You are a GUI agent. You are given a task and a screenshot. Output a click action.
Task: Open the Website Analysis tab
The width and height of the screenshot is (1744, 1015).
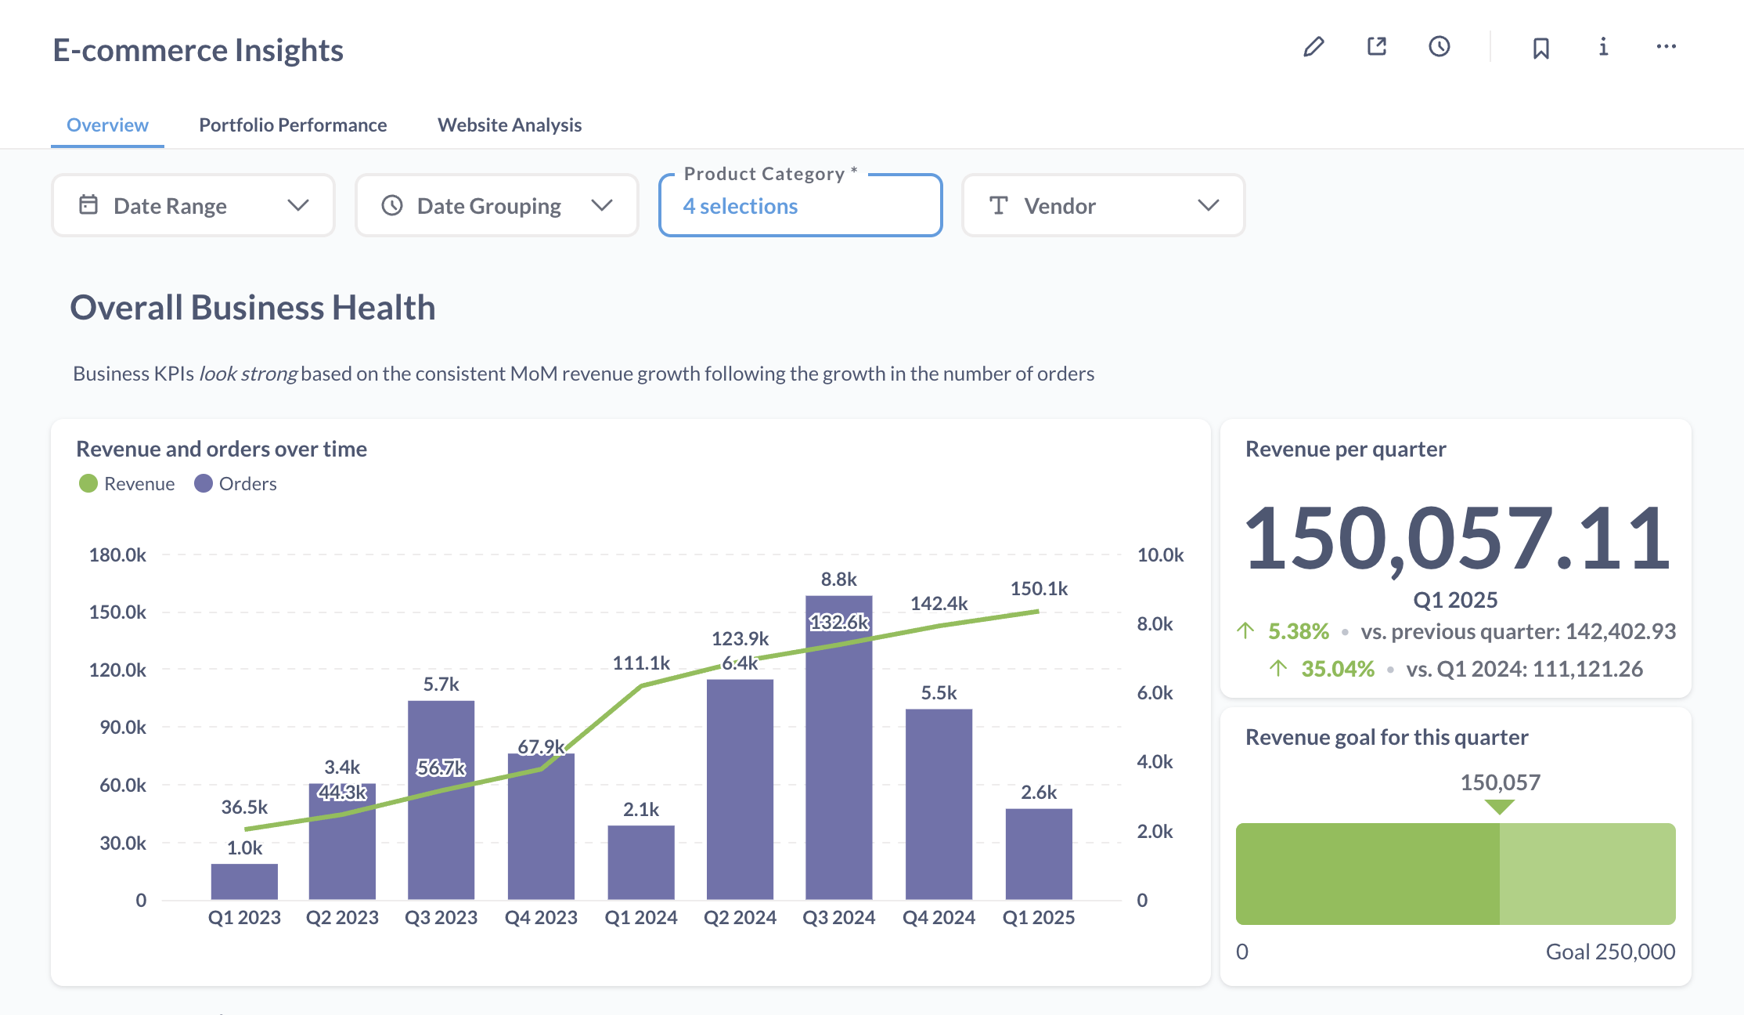tap(509, 125)
